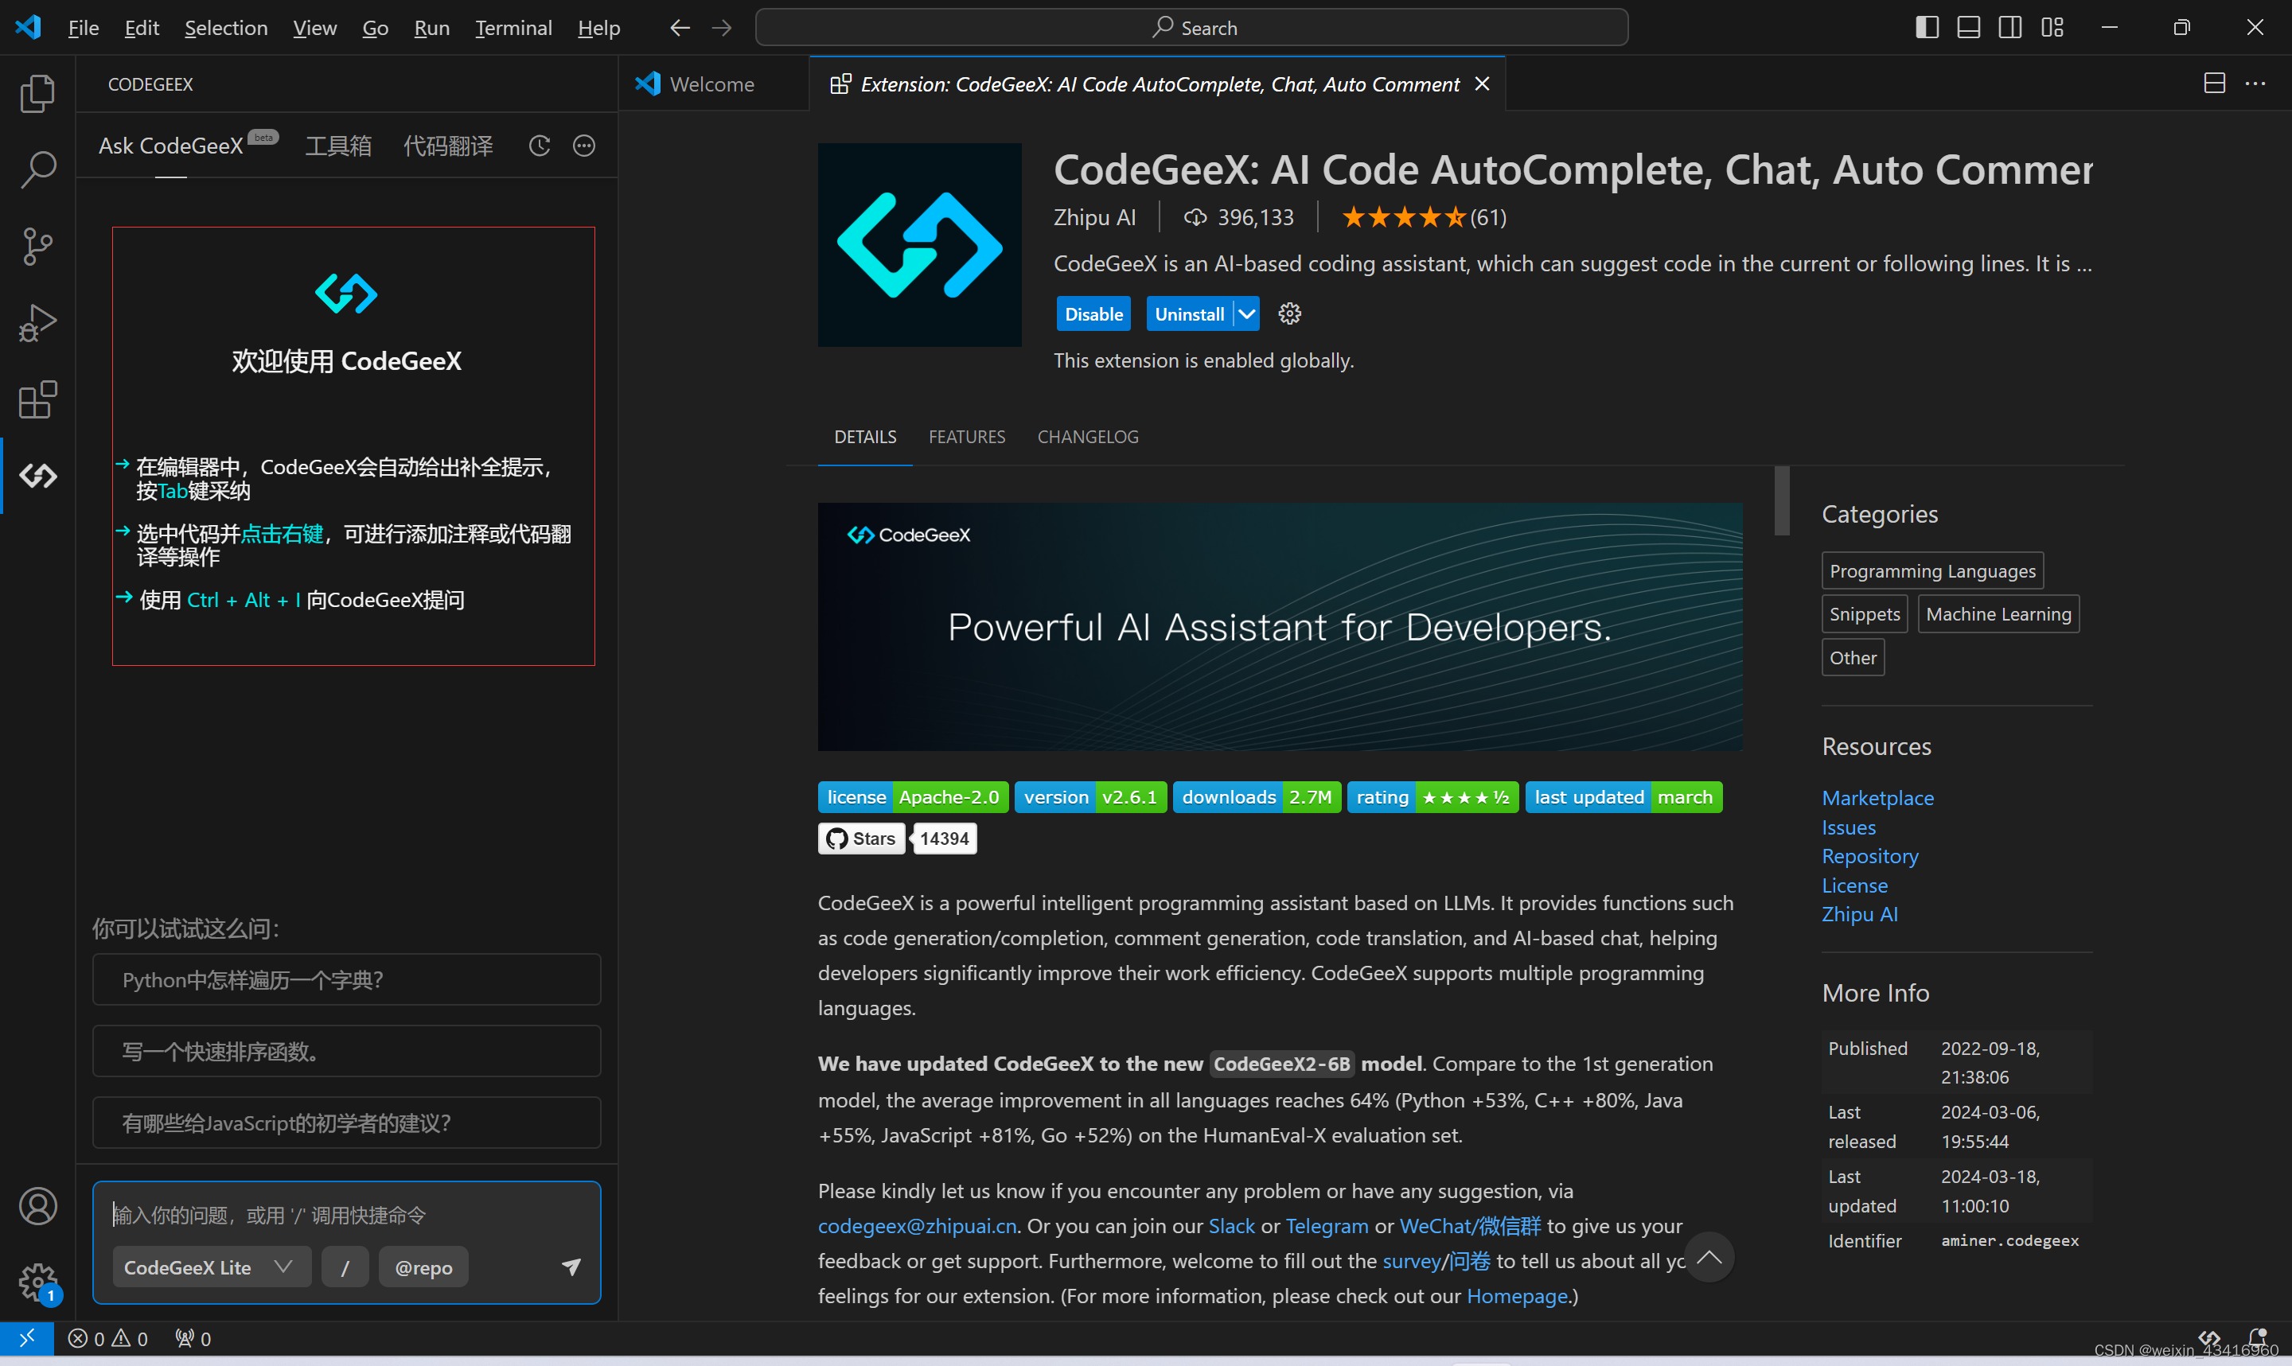This screenshot has width=2292, height=1366.
Task: Open the Explorer view in activity bar
Action: point(37,93)
